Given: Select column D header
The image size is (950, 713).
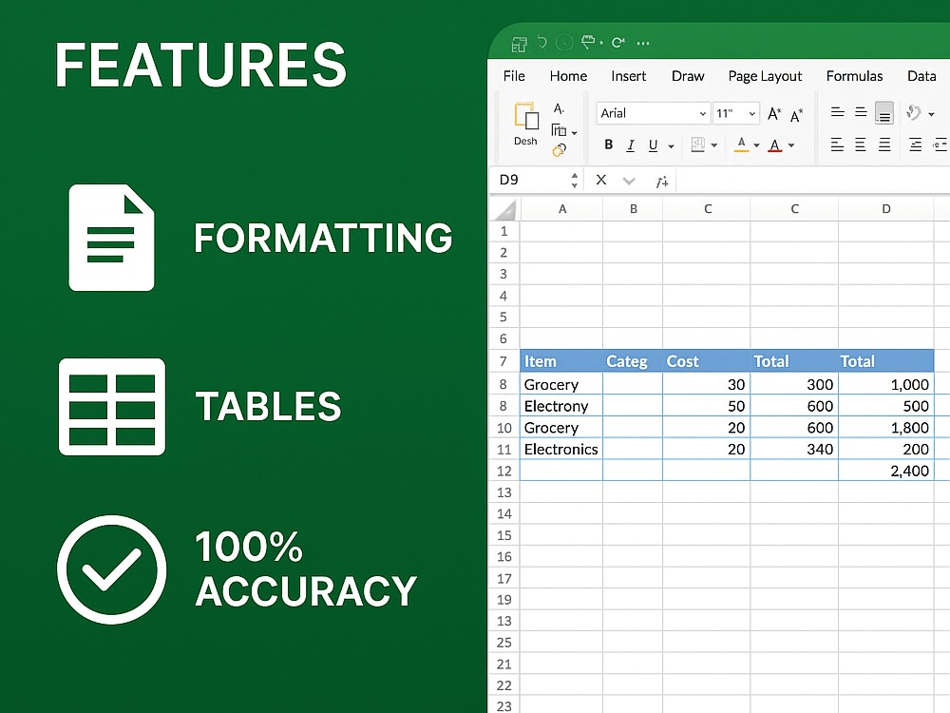Looking at the screenshot, I should click(885, 209).
